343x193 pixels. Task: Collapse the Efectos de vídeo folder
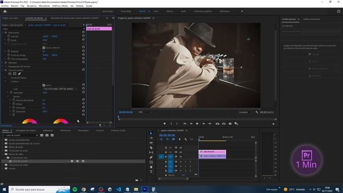[x=3, y=154]
